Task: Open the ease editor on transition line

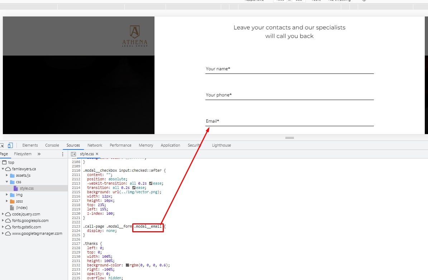Action: pos(134,188)
